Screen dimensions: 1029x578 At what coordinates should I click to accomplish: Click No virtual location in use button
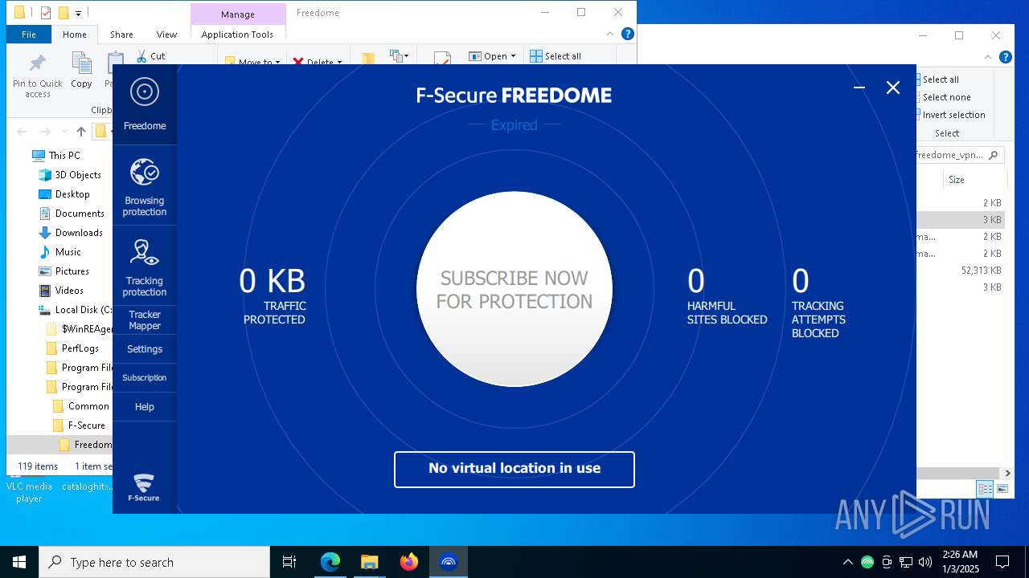click(514, 469)
